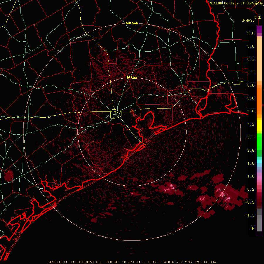Click the yellow square highway loop at radar center

116,114
